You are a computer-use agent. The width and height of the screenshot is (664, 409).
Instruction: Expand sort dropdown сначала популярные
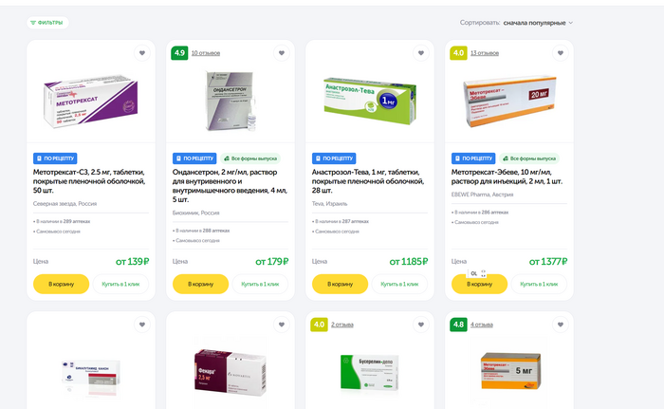tap(538, 23)
